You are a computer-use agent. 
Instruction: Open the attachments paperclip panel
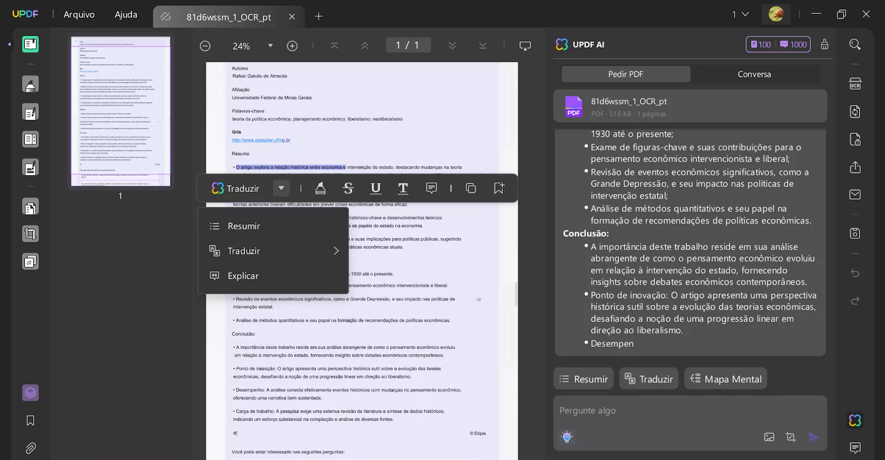(30, 448)
